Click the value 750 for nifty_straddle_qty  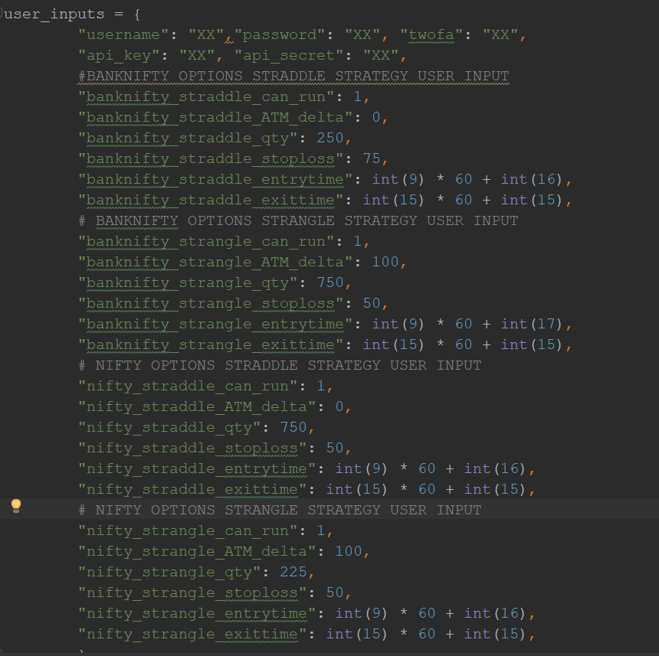click(293, 427)
